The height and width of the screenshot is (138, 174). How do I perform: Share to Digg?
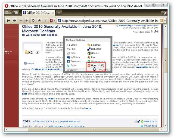click(x=71, y=53)
